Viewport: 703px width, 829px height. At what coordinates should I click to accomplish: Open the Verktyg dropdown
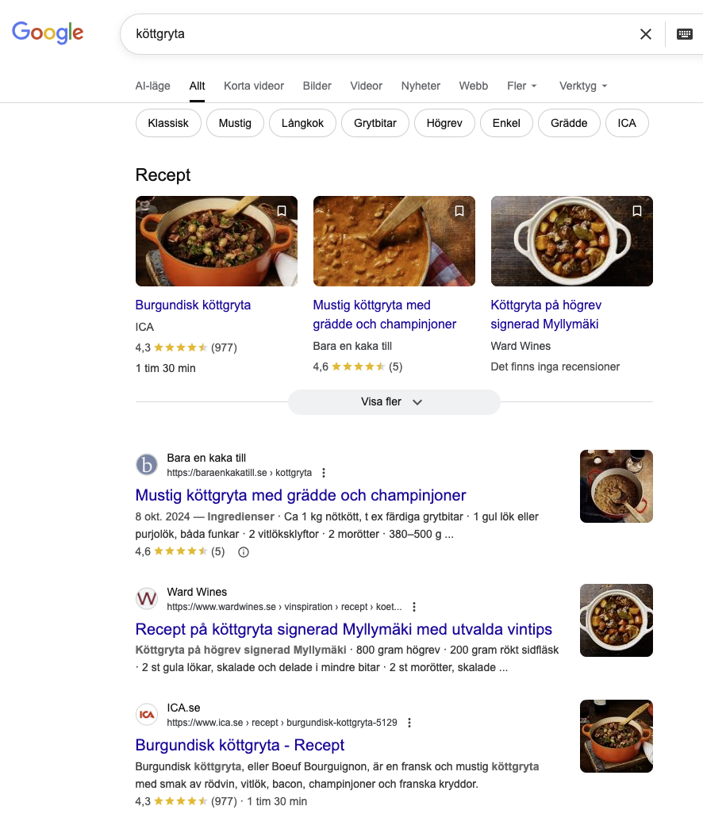[x=583, y=86]
